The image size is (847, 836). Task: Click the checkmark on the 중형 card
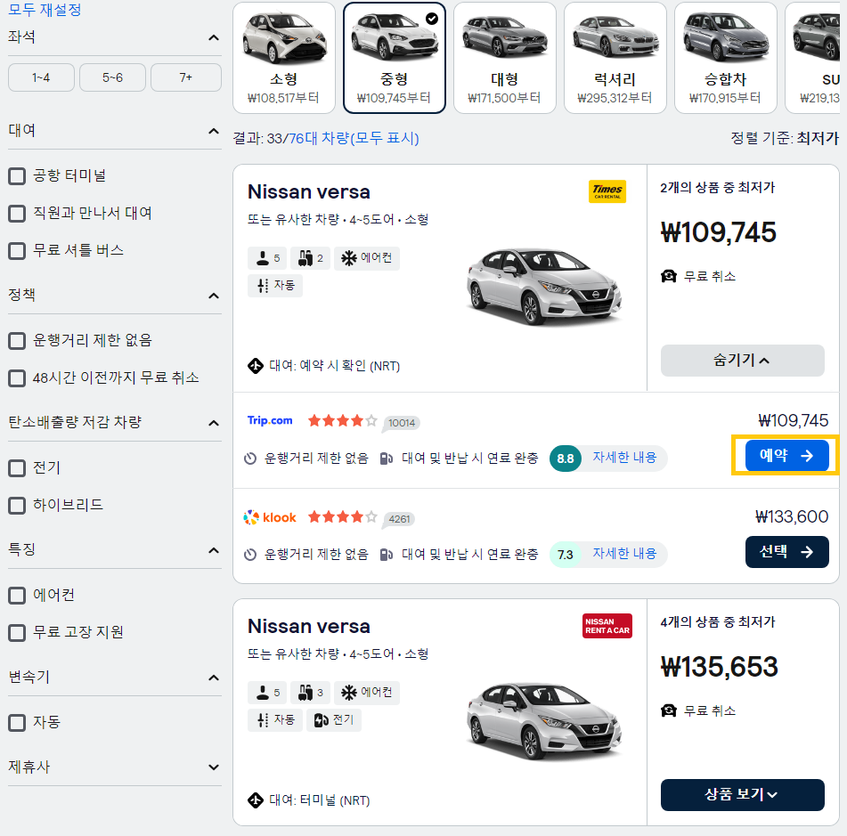[432, 19]
